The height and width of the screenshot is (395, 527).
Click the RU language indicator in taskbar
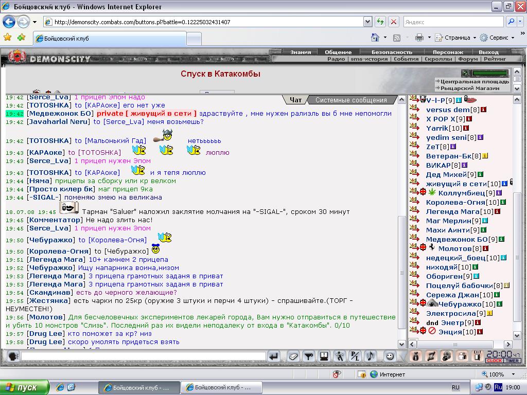coord(455,387)
